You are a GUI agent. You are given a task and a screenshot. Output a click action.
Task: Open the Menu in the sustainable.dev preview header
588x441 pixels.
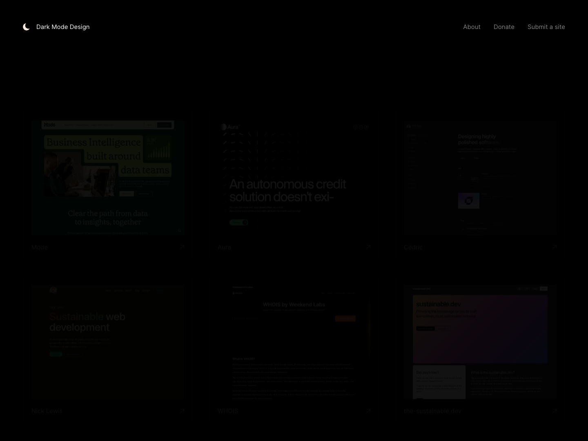[x=543, y=289]
